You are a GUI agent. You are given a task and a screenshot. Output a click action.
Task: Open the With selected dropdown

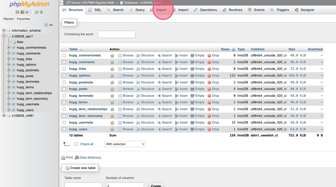coord(124,144)
